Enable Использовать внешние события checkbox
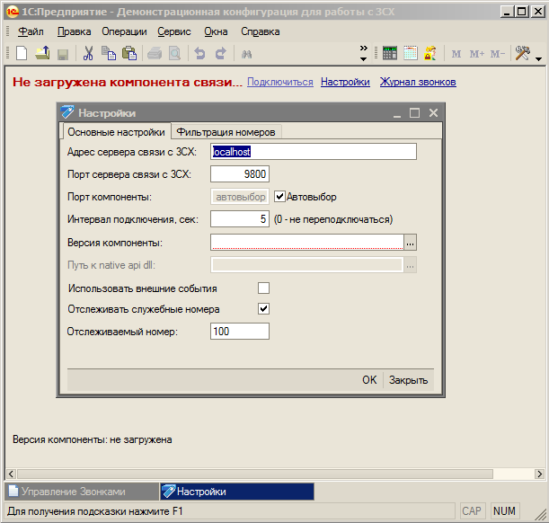Screen dimensions: 549x523 tap(264, 288)
